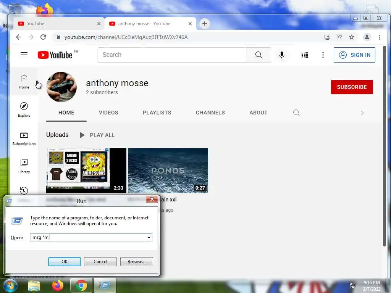Viewport: 391px width, 293px height.
Task: Open a new tab with the plus button
Action: pyautogui.click(x=205, y=24)
